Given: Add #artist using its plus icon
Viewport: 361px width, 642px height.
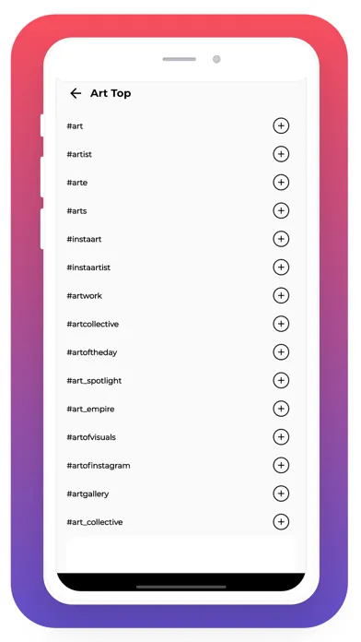Looking at the screenshot, I should [x=281, y=154].
